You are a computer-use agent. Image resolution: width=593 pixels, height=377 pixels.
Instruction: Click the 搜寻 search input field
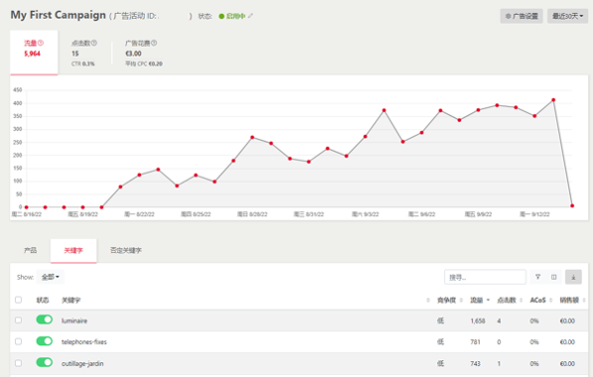(485, 277)
